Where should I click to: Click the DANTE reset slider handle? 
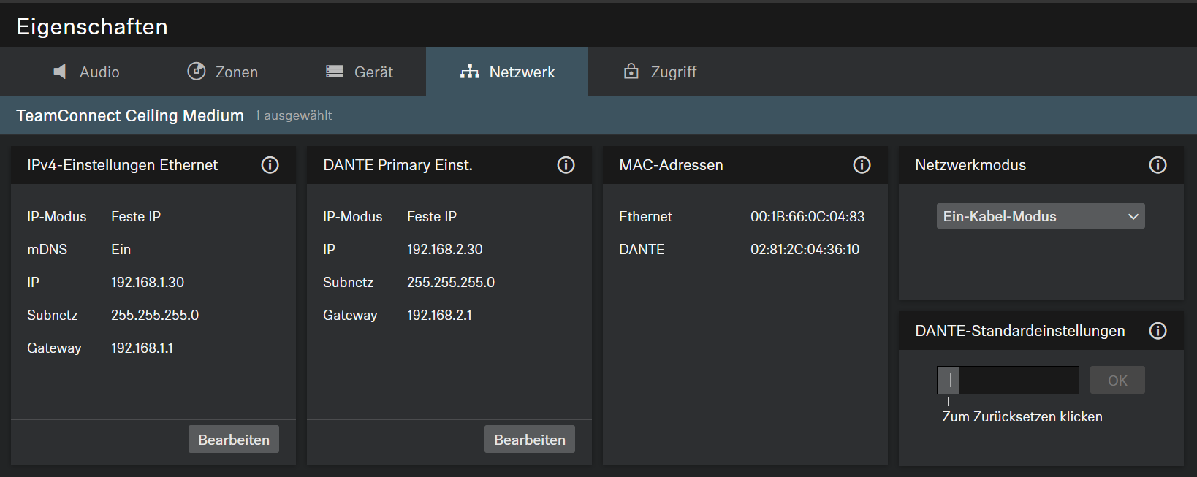(x=949, y=381)
